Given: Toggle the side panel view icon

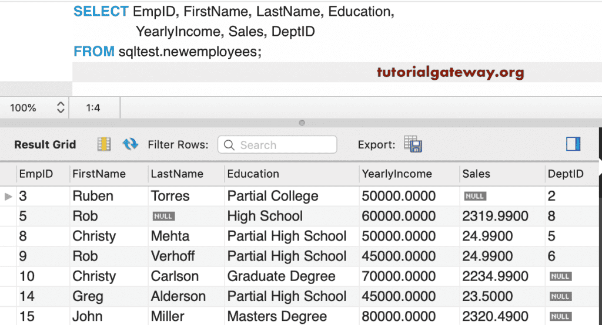Looking at the screenshot, I should pyautogui.click(x=573, y=144).
